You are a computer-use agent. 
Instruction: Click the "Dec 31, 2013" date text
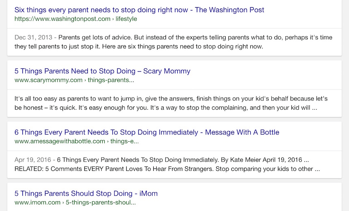33,38
